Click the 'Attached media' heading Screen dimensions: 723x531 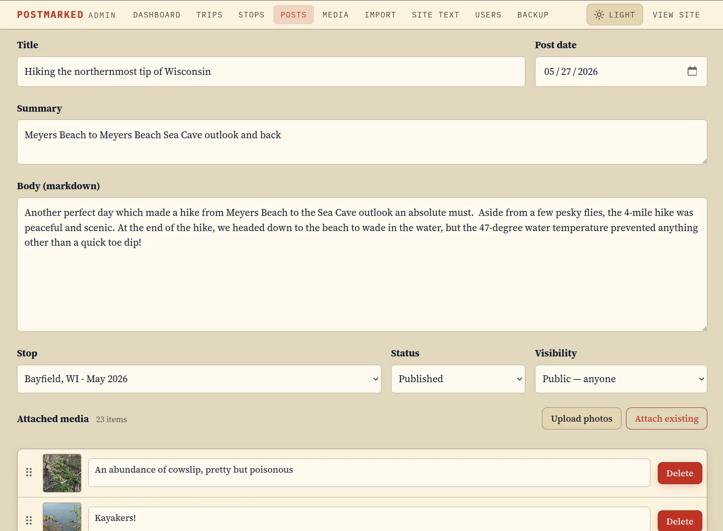[53, 419]
